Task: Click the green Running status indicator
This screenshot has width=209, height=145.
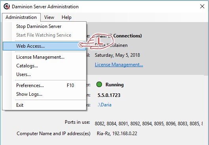Action: click(99, 85)
